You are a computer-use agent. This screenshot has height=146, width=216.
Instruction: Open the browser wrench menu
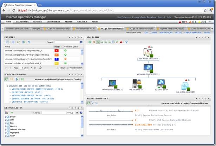211,10
